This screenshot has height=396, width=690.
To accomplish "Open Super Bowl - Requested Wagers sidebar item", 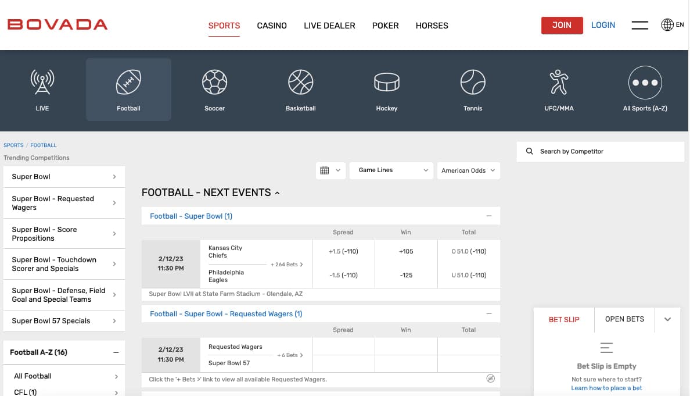I will 64,203.
